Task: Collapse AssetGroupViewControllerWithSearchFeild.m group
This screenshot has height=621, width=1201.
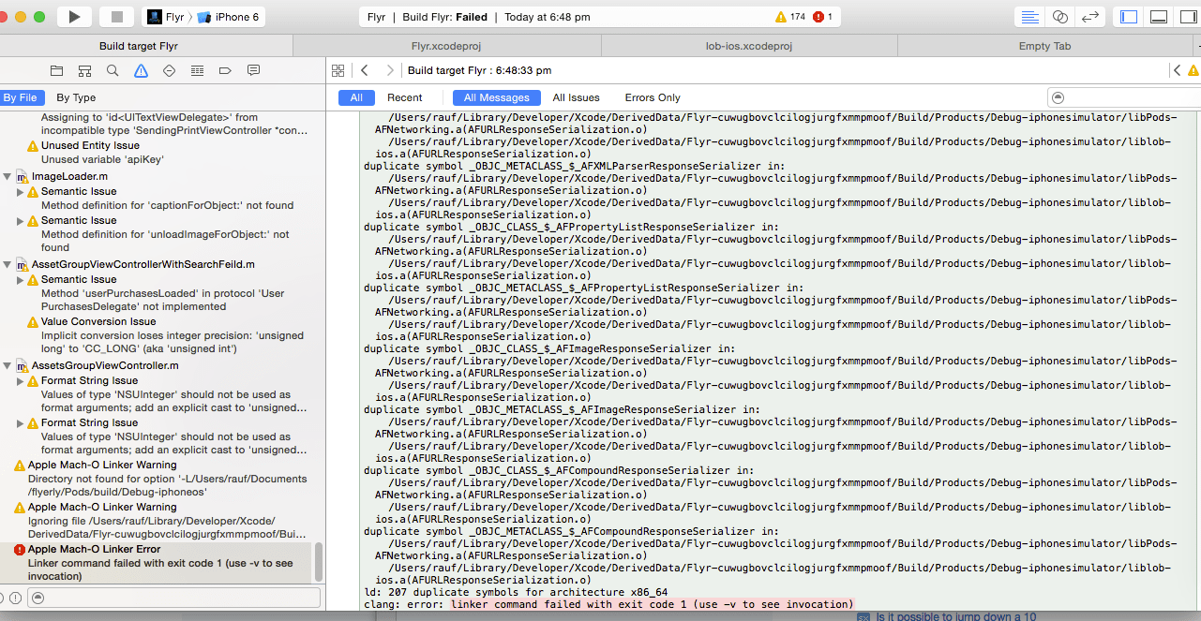Action: 8,264
